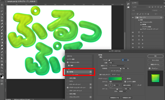Select the Frame tool
Image resolution: width=165 pixels, height=100 pixels.
point(2,21)
